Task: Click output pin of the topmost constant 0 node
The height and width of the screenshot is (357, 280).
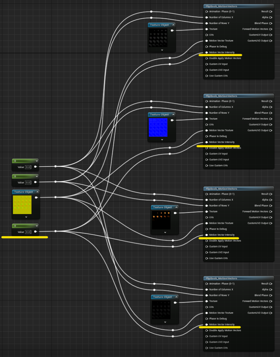Action: (x=35, y=167)
